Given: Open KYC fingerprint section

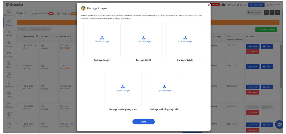Looking at the screenshot, I should pos(9,115).
